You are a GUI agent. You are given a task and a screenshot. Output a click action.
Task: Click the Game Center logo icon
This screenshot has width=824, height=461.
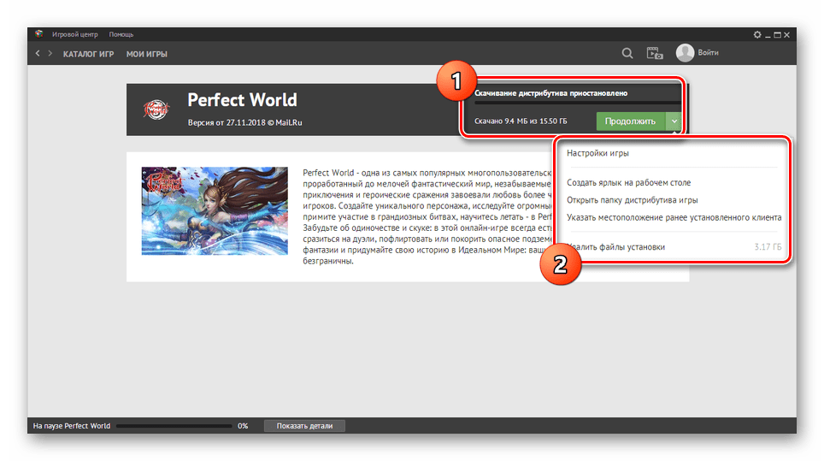(x=38, y=34)
